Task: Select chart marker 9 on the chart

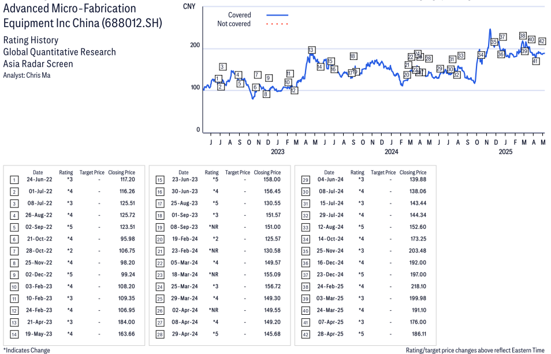Action: tap(269, 78)
